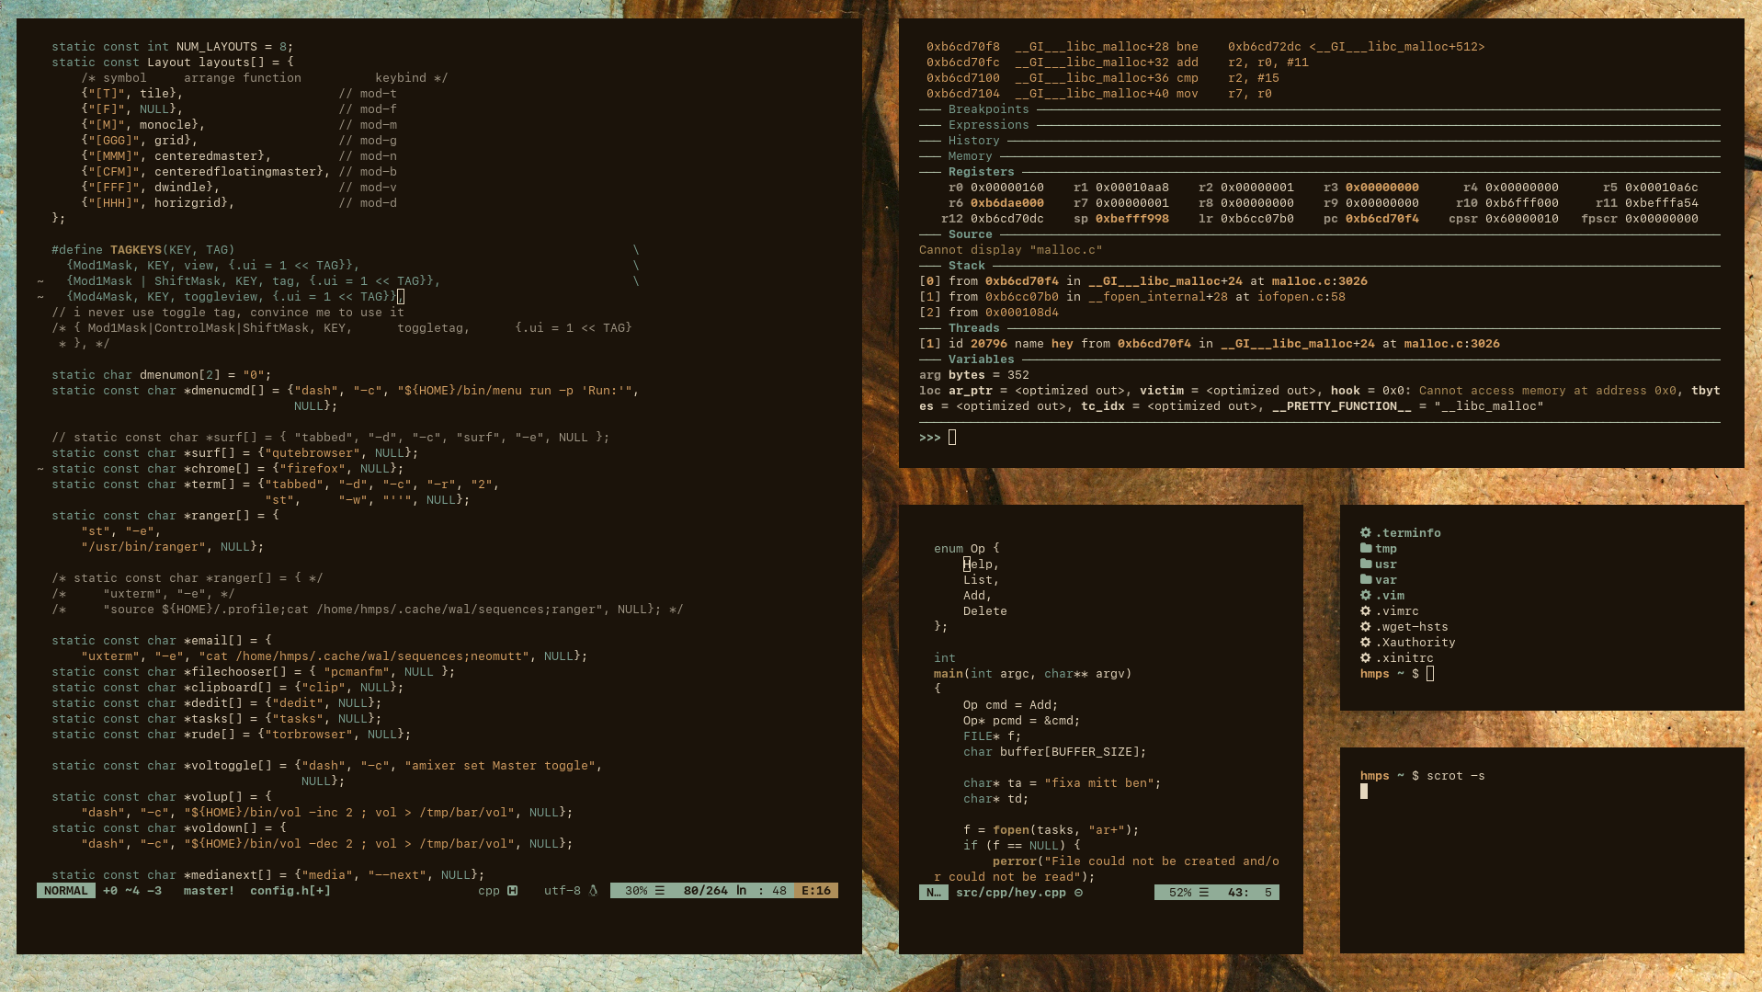
Task: Click 'enum Op {' line in hey.cpp
Action: (x=966, y=548)
